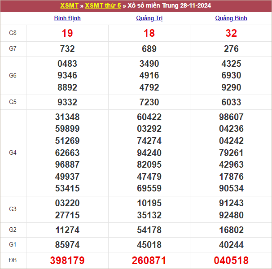Click the ĐB row label
Viewport: 272px width, 269px height.
(x=13, y=260)
